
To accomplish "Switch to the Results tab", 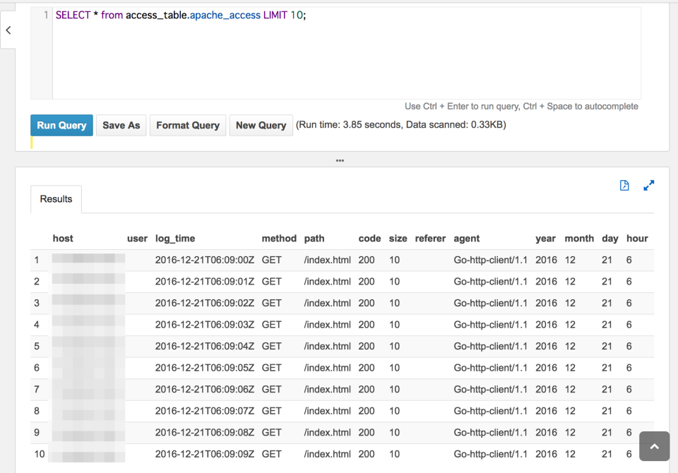I will [x=55, y=198].
